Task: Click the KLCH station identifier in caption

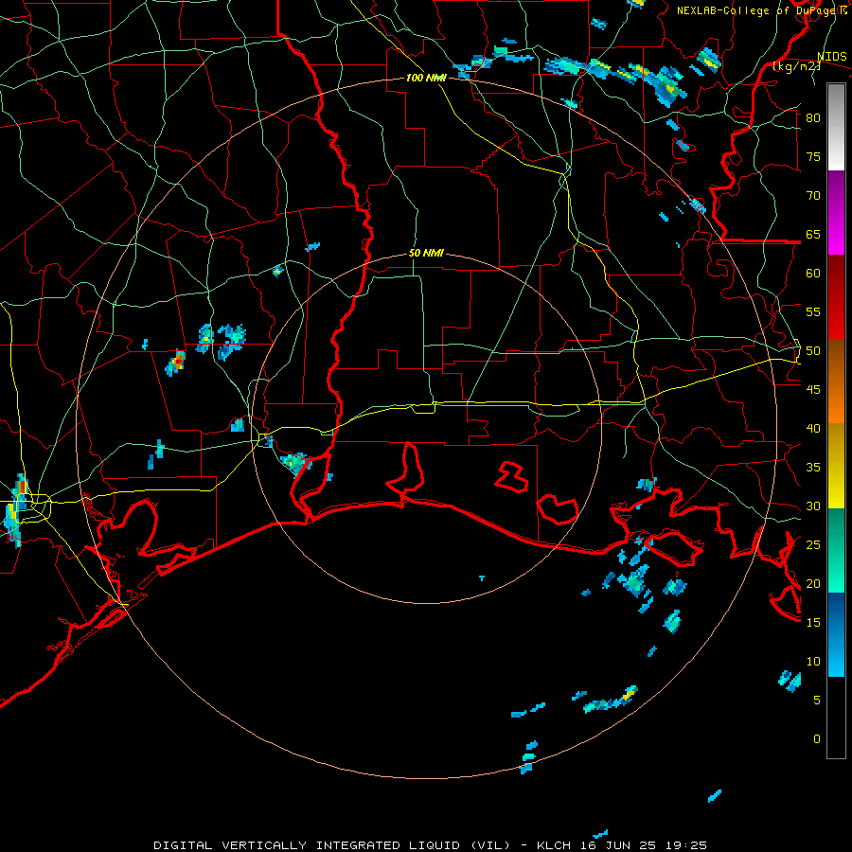Action: 553,845
